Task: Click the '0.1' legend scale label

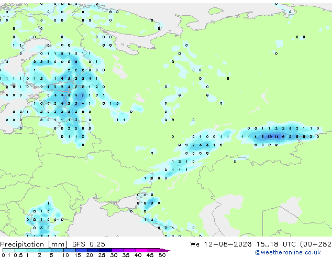Action: coord(6,255)
